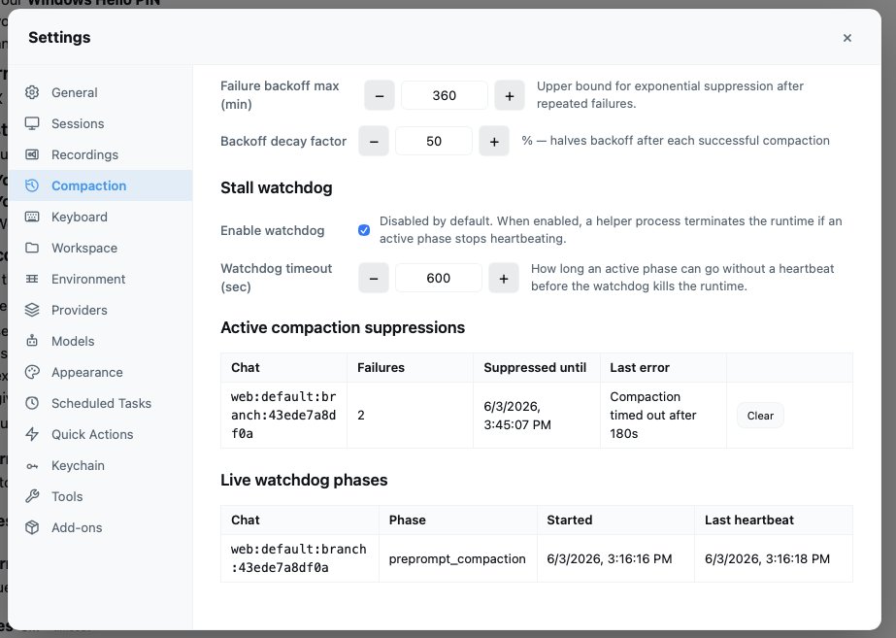Click the Sessions monitor icon

point(32,123)
